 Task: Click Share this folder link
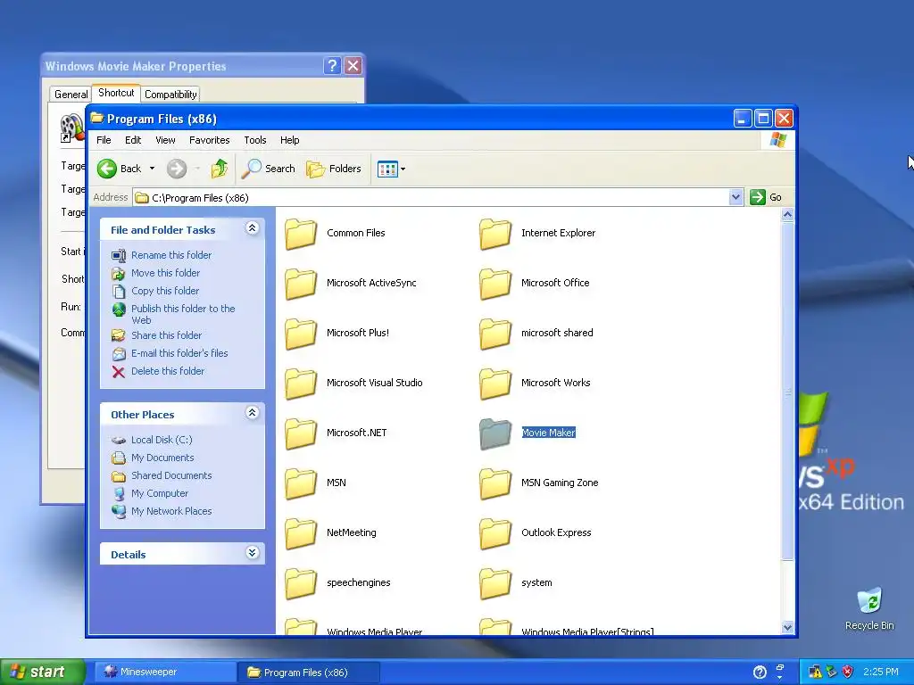tap(166, 335)
